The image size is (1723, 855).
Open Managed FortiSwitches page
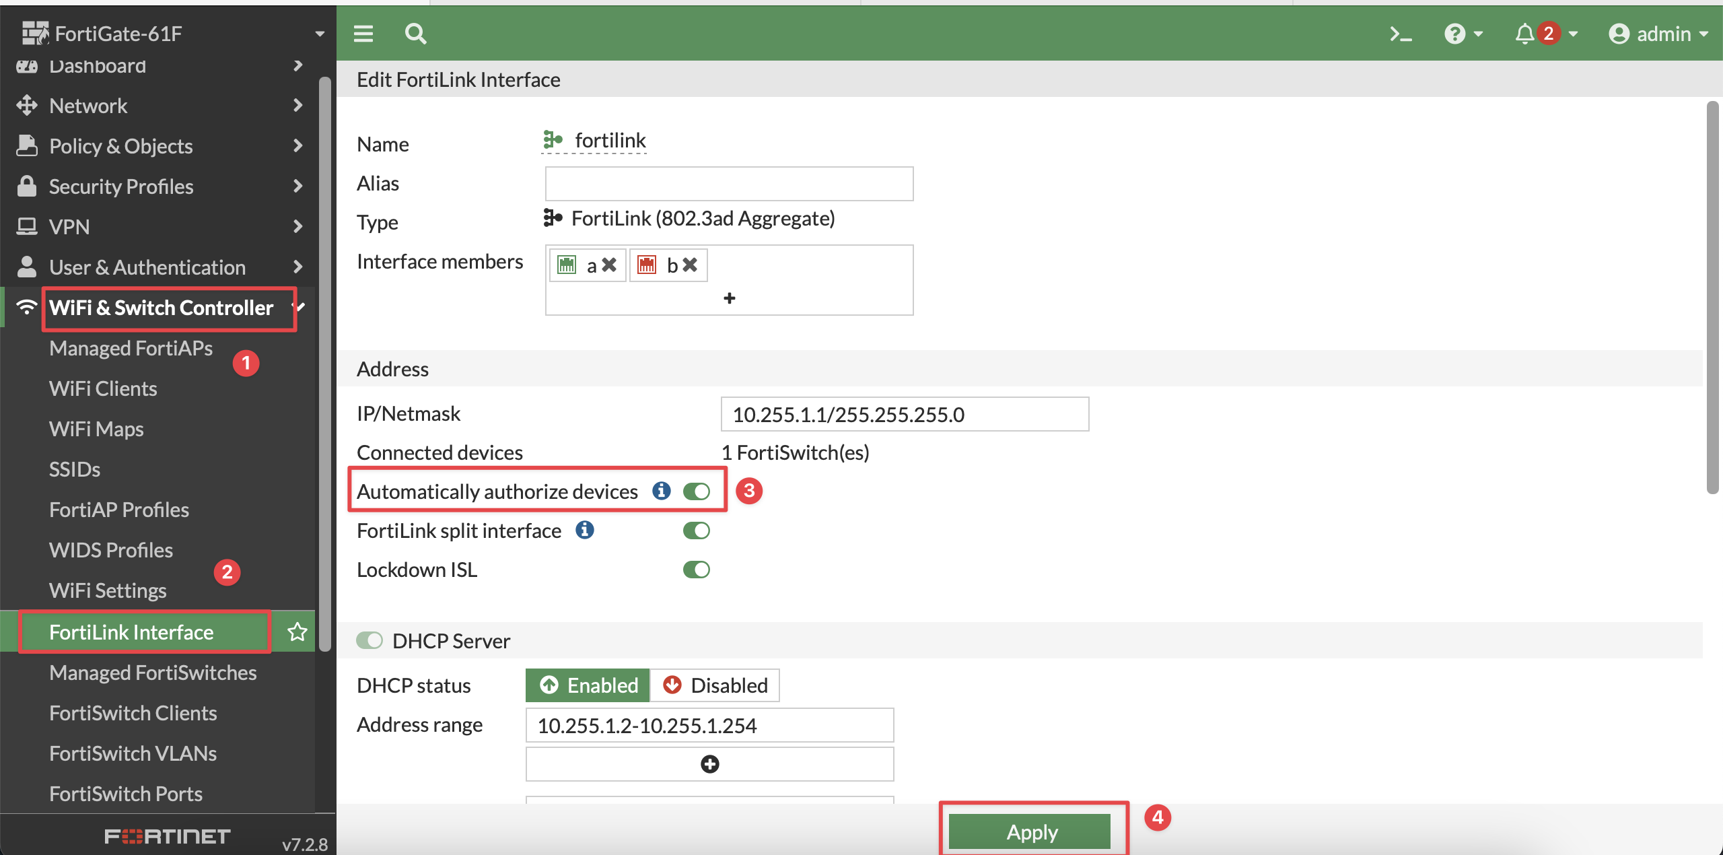pyautogui.click(x=153, y=673)
